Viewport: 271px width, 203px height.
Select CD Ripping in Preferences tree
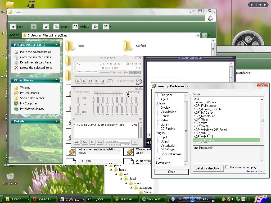168,129
